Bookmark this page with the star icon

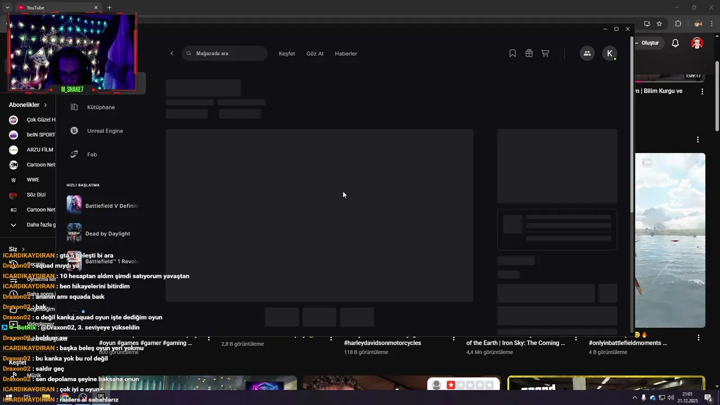pyautogui.click(x=659, y=24)
